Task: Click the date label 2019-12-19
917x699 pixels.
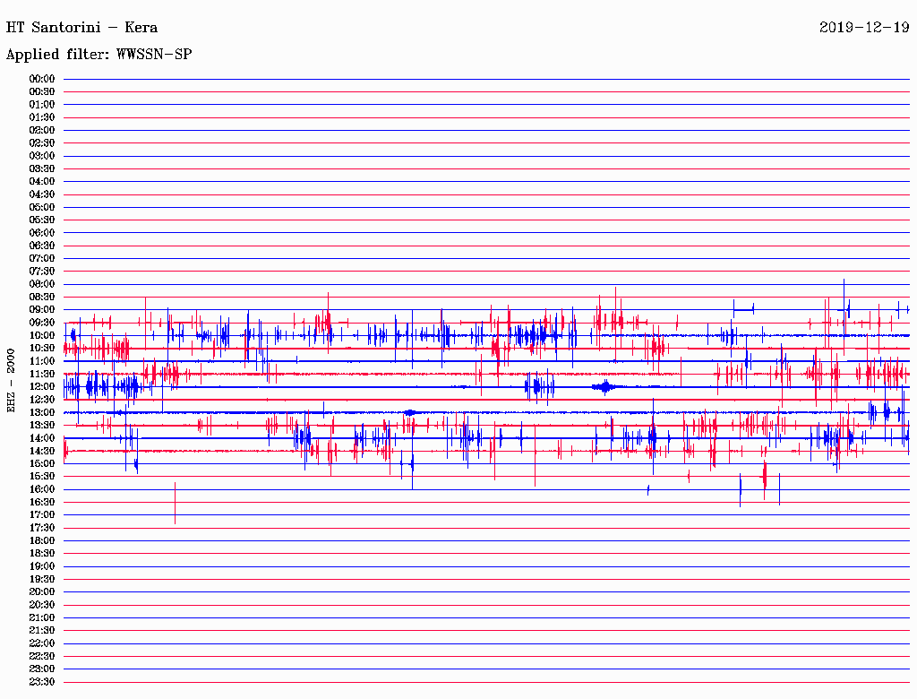Action: tap(864, 28)
